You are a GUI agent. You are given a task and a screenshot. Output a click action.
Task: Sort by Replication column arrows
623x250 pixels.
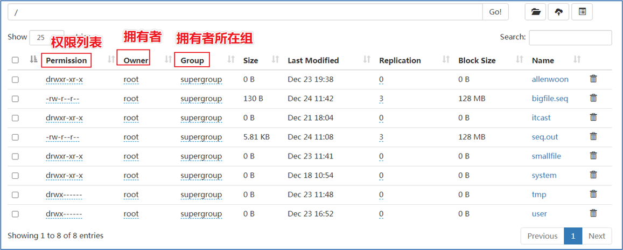[446, 60]
